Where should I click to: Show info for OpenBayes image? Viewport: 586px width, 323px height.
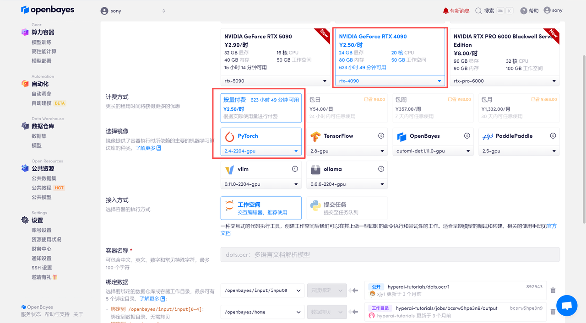(467, 136)
